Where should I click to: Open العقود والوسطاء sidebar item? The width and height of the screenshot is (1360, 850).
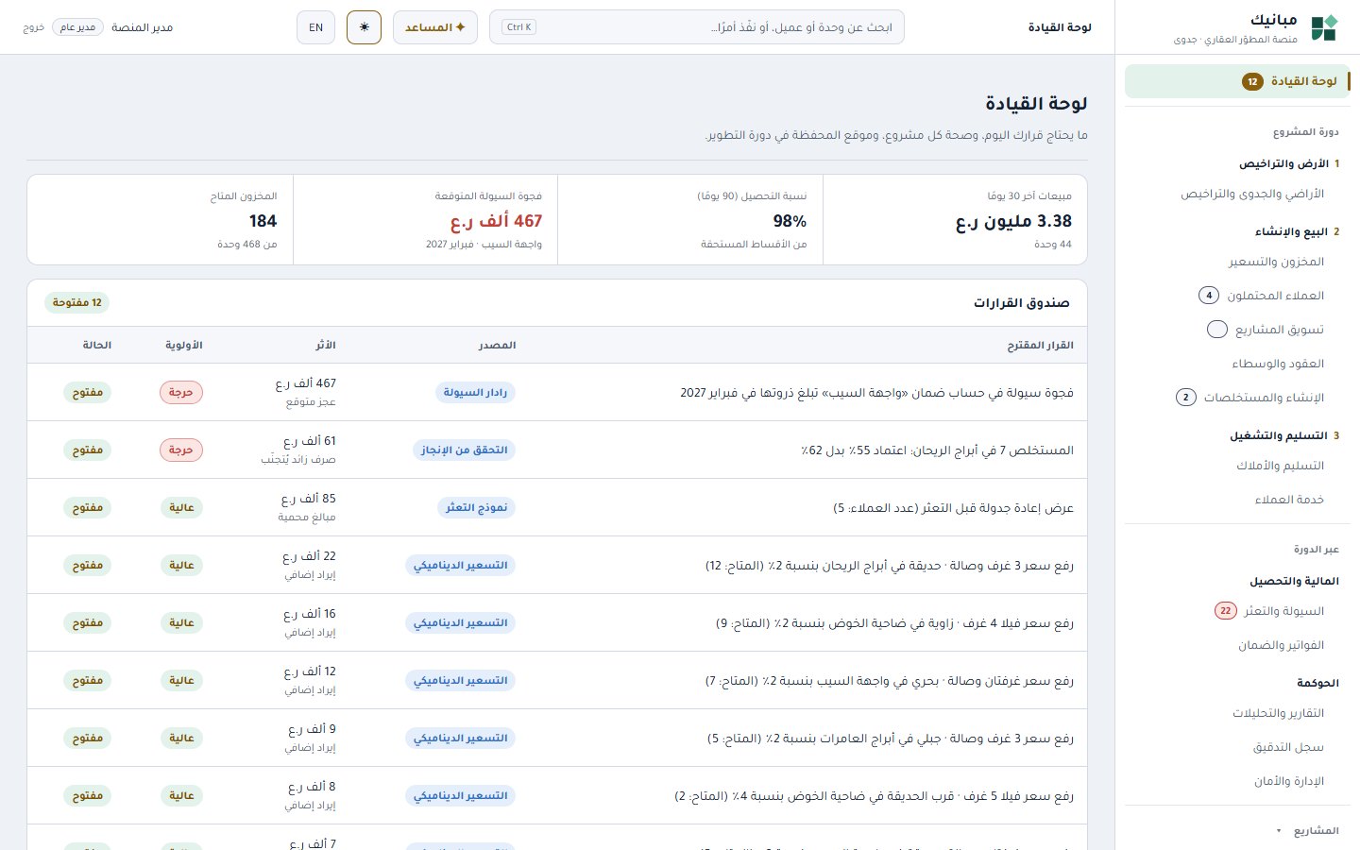click(x=1237, y=364)
